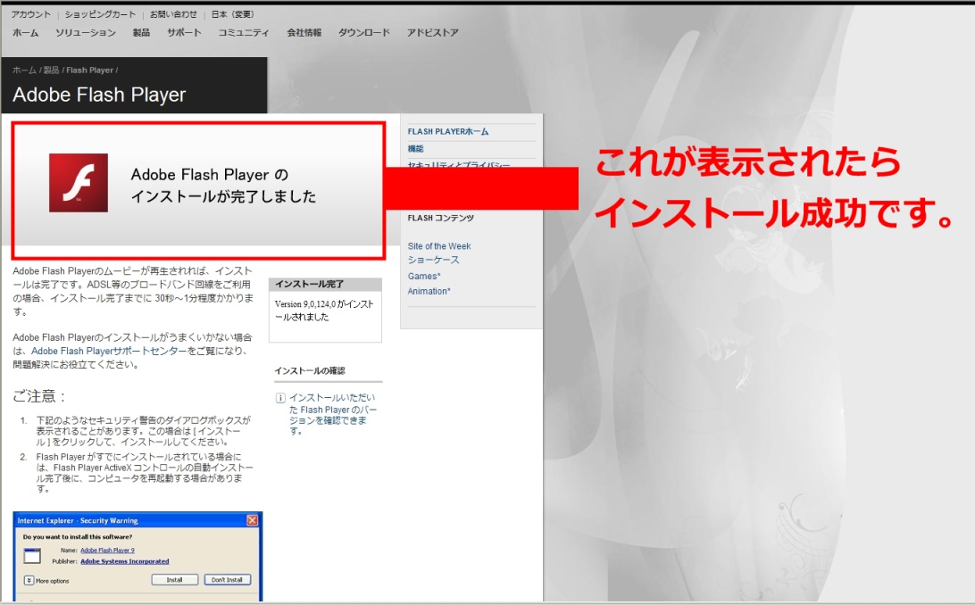Viewport: 975px width, 605px height.
Task: Open the 機能 sidebar link
Action: tap(415, 148)
